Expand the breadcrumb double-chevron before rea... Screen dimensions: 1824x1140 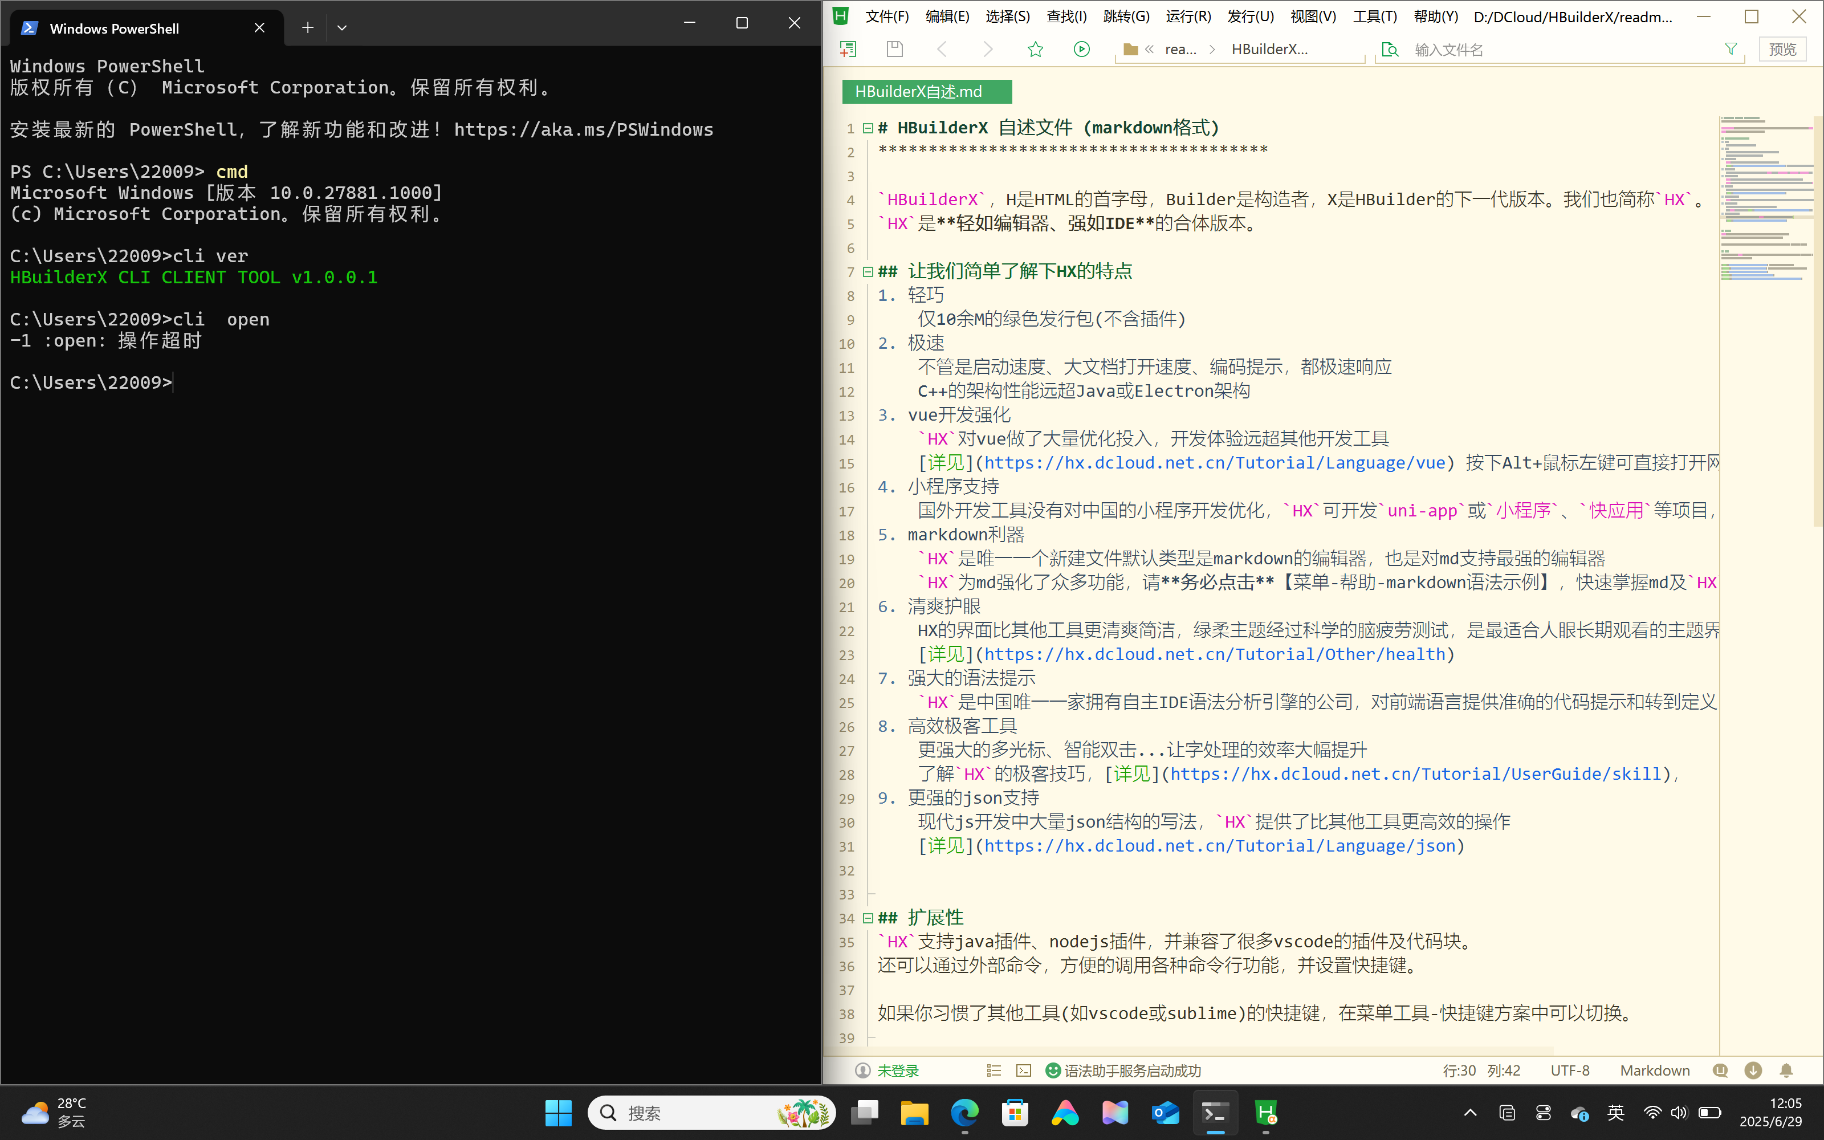coord(1150,50)
